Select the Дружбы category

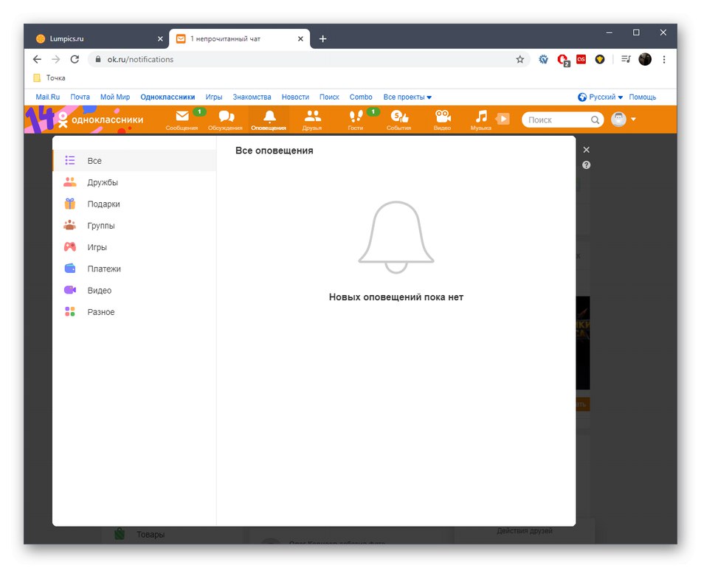tap(134, 182)
